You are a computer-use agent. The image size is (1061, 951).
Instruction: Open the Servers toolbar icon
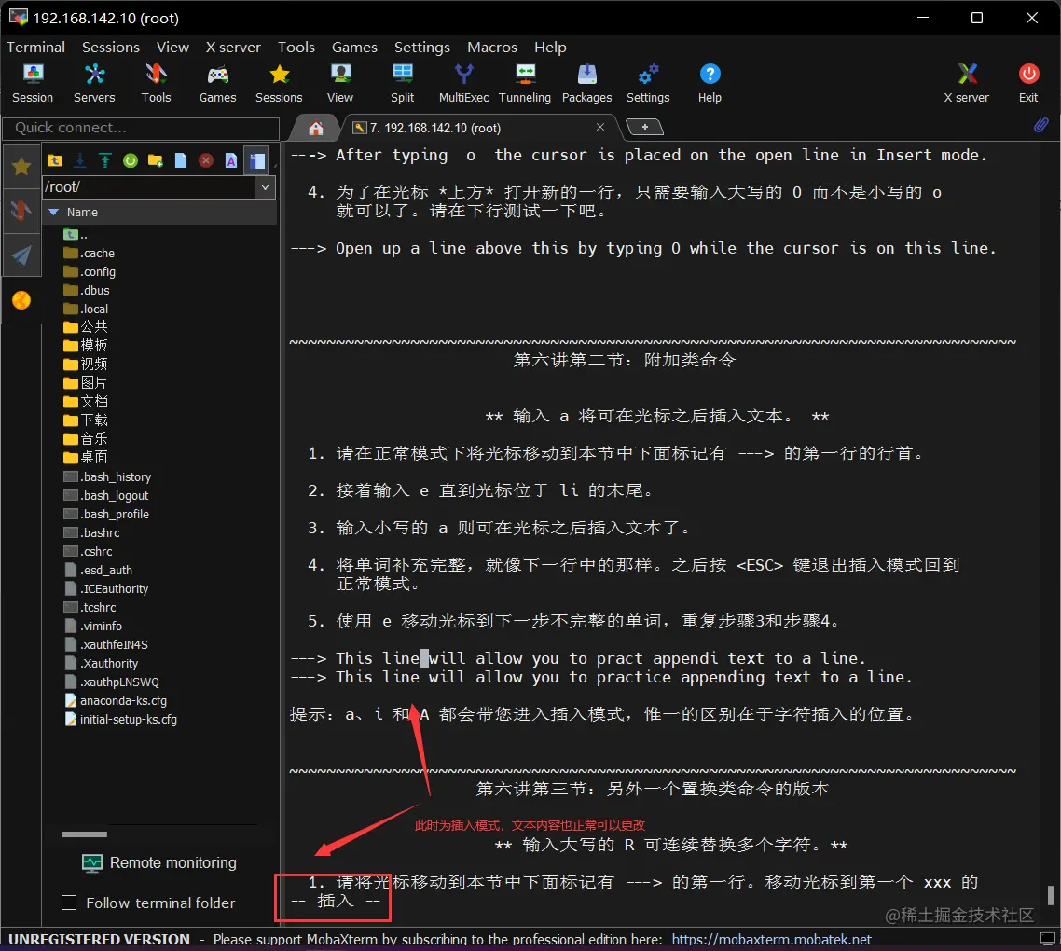click(94, 83)
